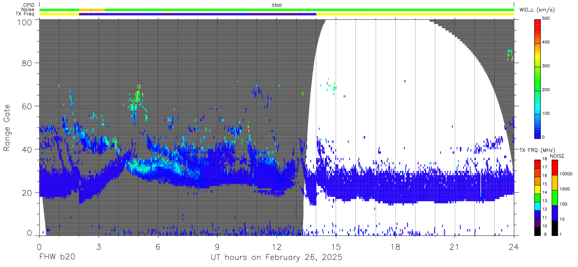578x267 pixels.
Task: Click the NOISE legend title
Action: point(558,156)
